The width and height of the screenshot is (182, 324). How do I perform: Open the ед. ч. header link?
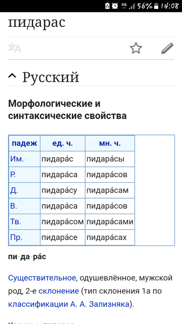click(62, 144)
